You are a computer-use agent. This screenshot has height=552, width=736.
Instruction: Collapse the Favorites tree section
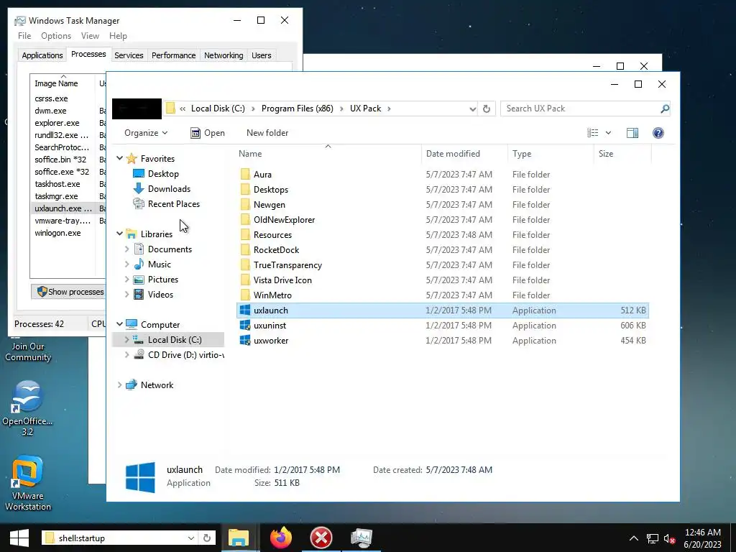coord(120,159)
